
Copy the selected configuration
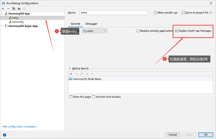[14, 9]
